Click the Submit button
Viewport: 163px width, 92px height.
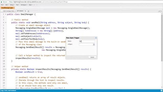click(x=92, y=57)
